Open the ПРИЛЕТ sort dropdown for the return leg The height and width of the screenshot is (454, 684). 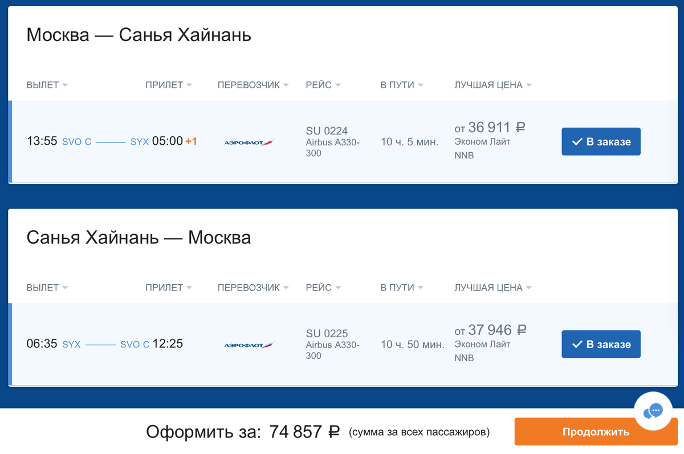point(168,287)
